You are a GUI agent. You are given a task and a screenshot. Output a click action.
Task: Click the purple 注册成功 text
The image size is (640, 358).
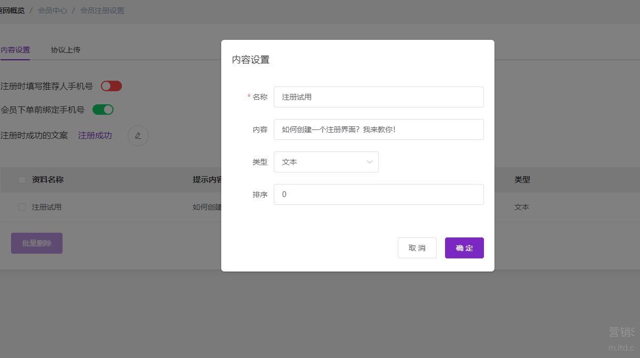click(95, 135)
